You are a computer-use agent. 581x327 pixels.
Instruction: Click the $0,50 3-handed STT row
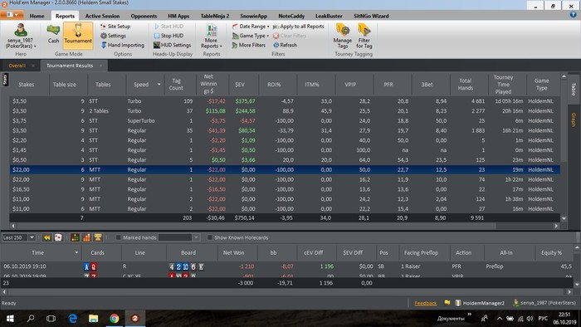(285, 160)
